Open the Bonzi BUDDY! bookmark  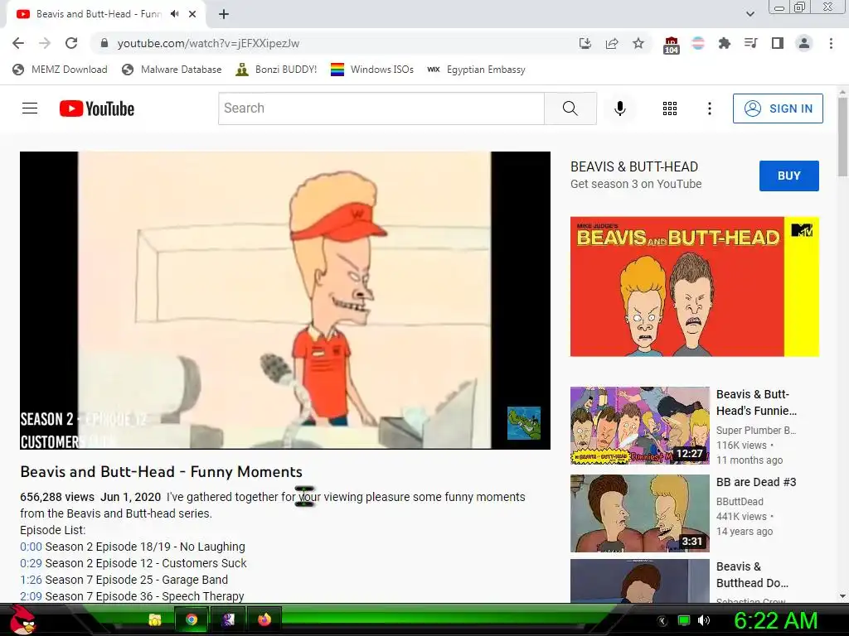coord(276,70)
